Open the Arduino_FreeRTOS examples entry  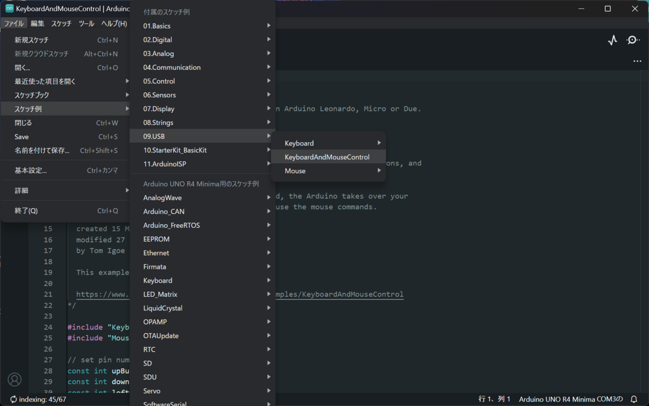pyautogui.click(x=203, y=225)
